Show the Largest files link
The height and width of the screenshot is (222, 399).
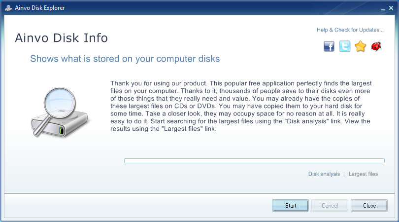[x=363, y=174]
